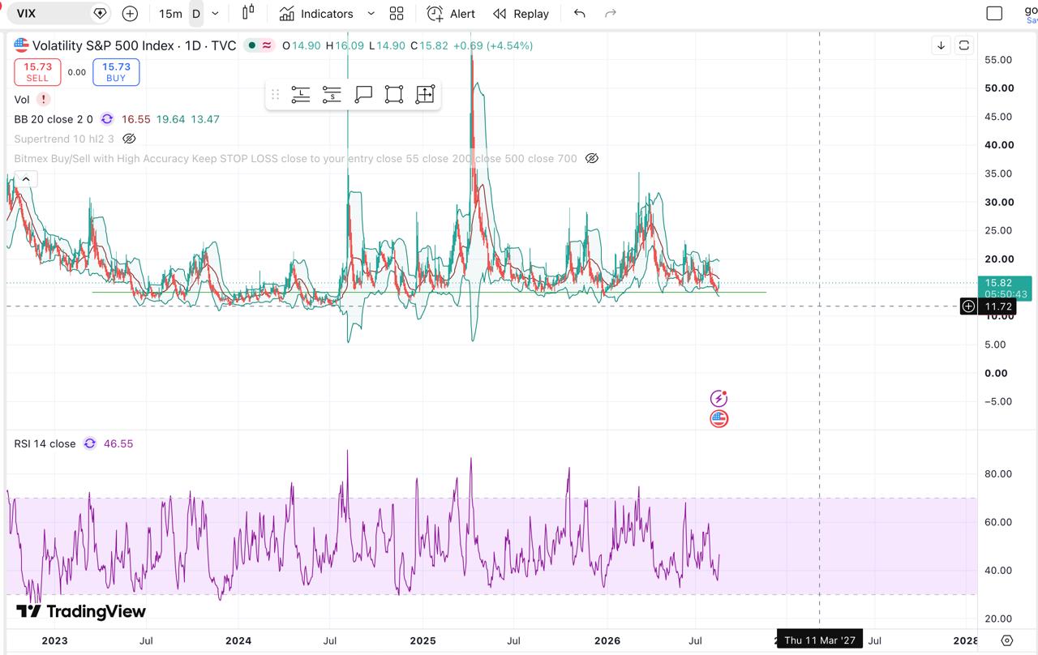Click the purple refresh icon beside RSI

coord(90,443)
